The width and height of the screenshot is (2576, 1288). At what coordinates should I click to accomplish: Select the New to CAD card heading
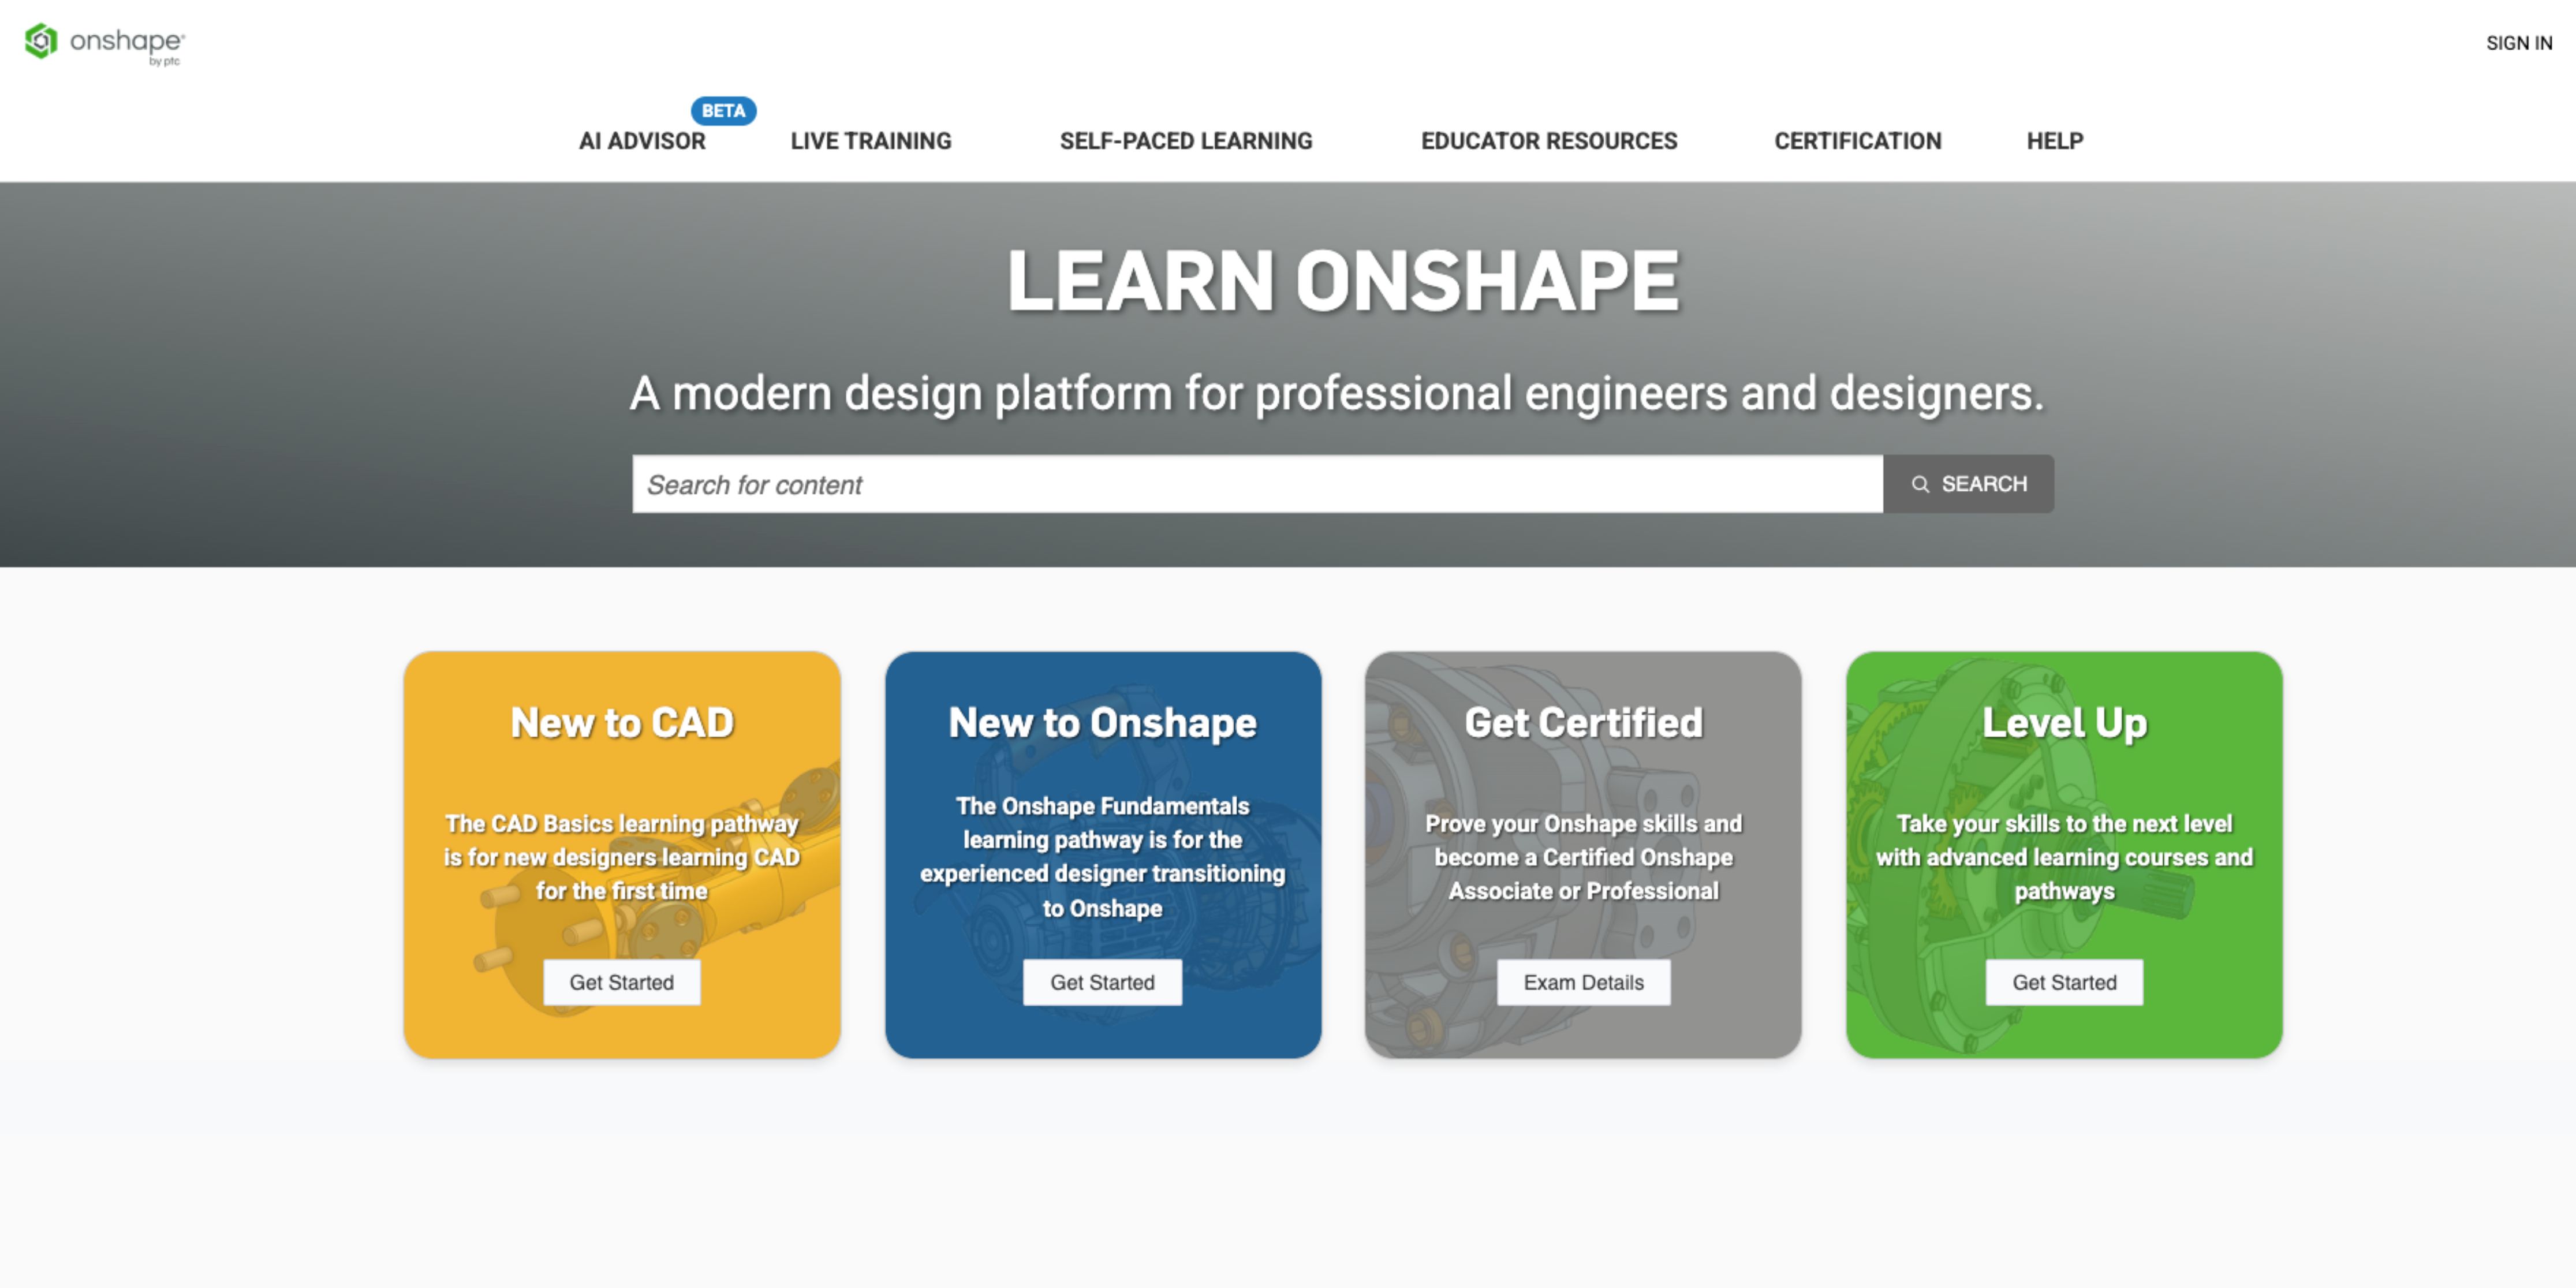click(x=622, y=722)
